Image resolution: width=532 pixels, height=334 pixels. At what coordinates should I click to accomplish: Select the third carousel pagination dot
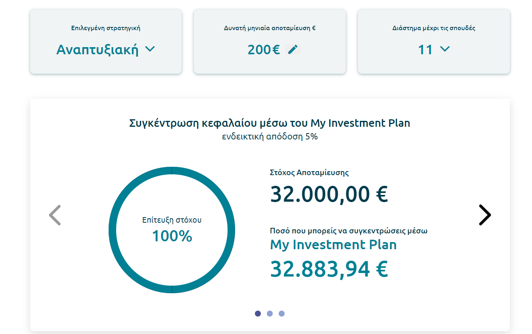(x=281, y=313)
